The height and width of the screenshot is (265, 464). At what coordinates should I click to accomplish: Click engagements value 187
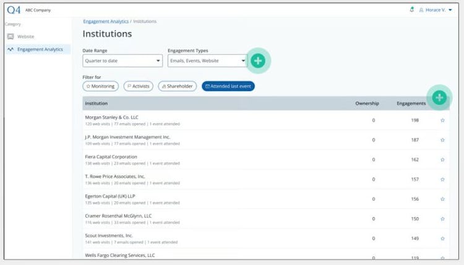[x=415, y=140]
